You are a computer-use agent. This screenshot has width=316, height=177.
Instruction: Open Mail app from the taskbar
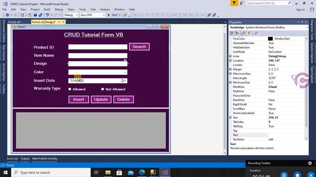pyautogui.click(x=130, y=173)
